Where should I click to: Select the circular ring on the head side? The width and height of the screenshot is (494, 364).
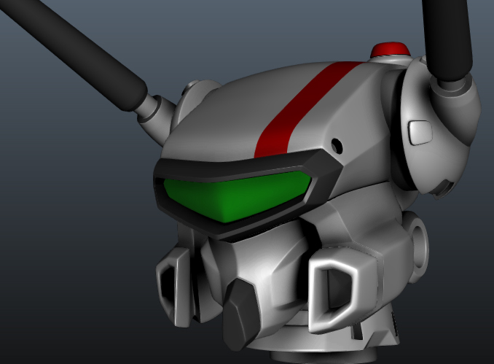(420, 247)
